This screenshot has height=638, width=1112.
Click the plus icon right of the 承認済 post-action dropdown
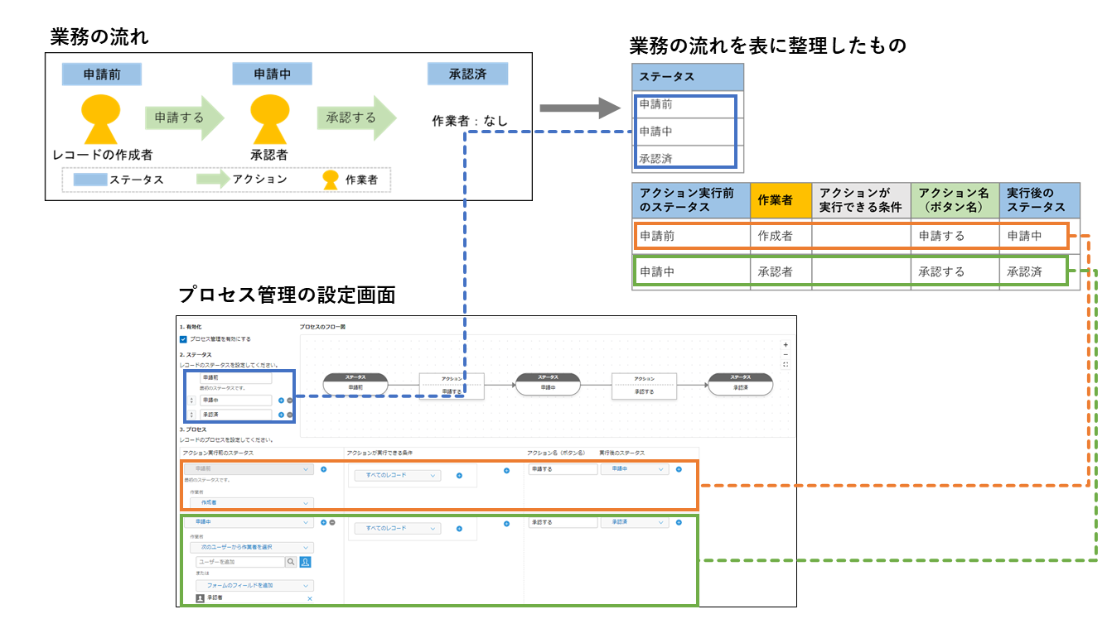tap(679, 522)
